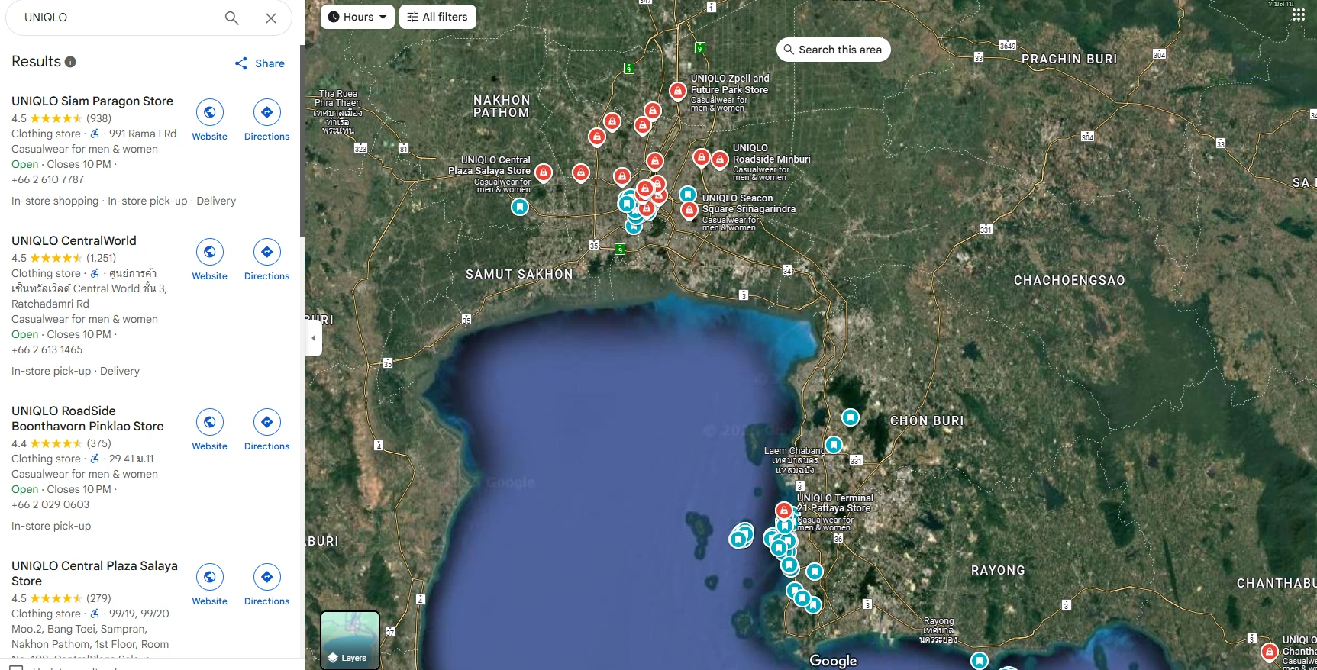Expand the Hours filter dropdown
This screenshot has height=670, width=1317.
pyautogui.click(x=357, y=17)
